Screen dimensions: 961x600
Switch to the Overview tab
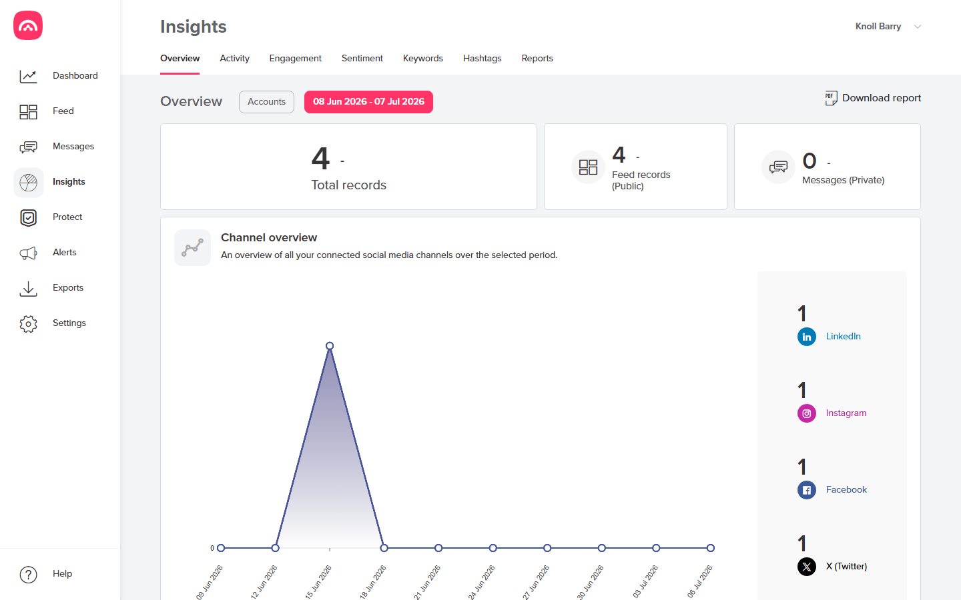click(180, 59)
